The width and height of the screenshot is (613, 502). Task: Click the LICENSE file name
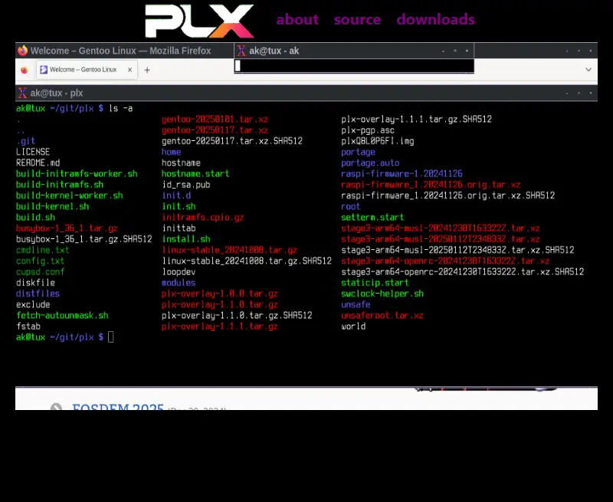pos(33,152)
